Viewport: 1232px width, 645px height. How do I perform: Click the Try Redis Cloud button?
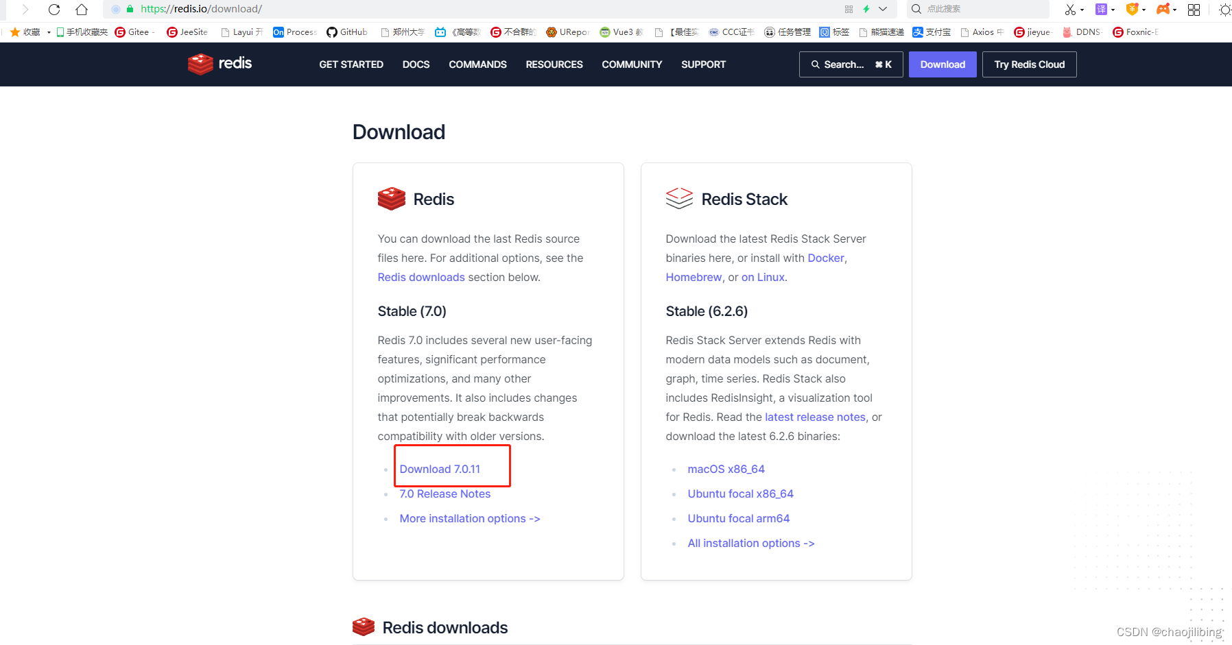pos(1029,64)
